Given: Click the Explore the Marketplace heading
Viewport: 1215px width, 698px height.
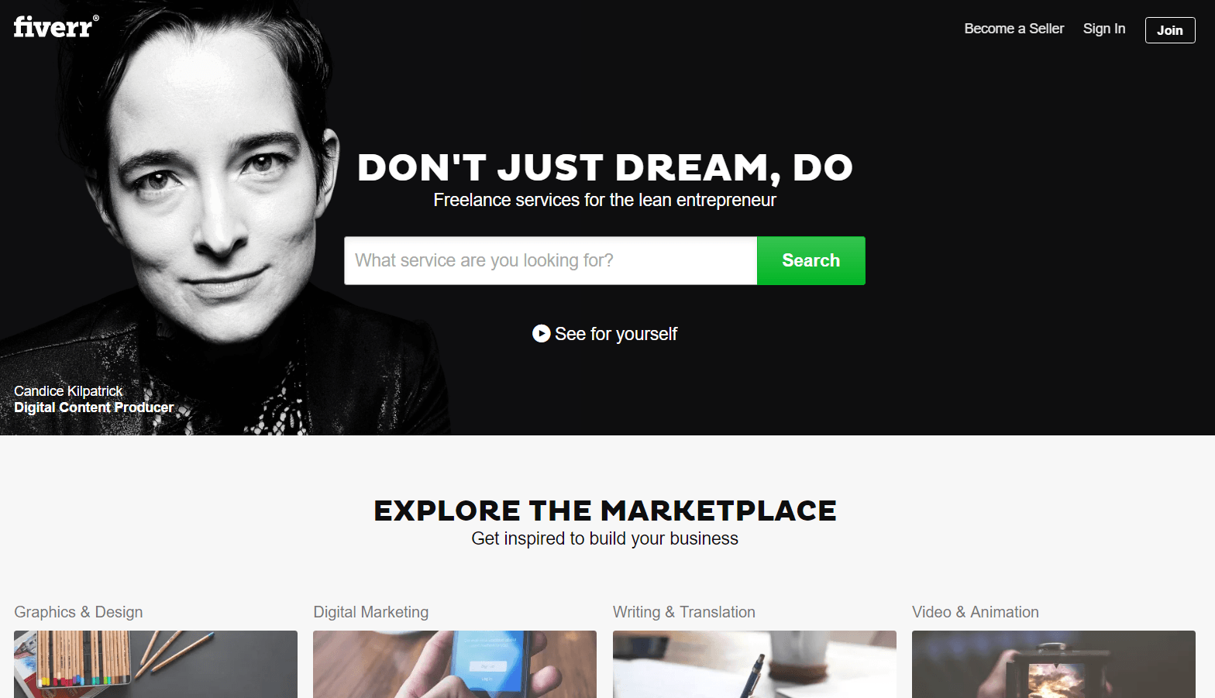Looking at the screenshot, I should 604,511.
